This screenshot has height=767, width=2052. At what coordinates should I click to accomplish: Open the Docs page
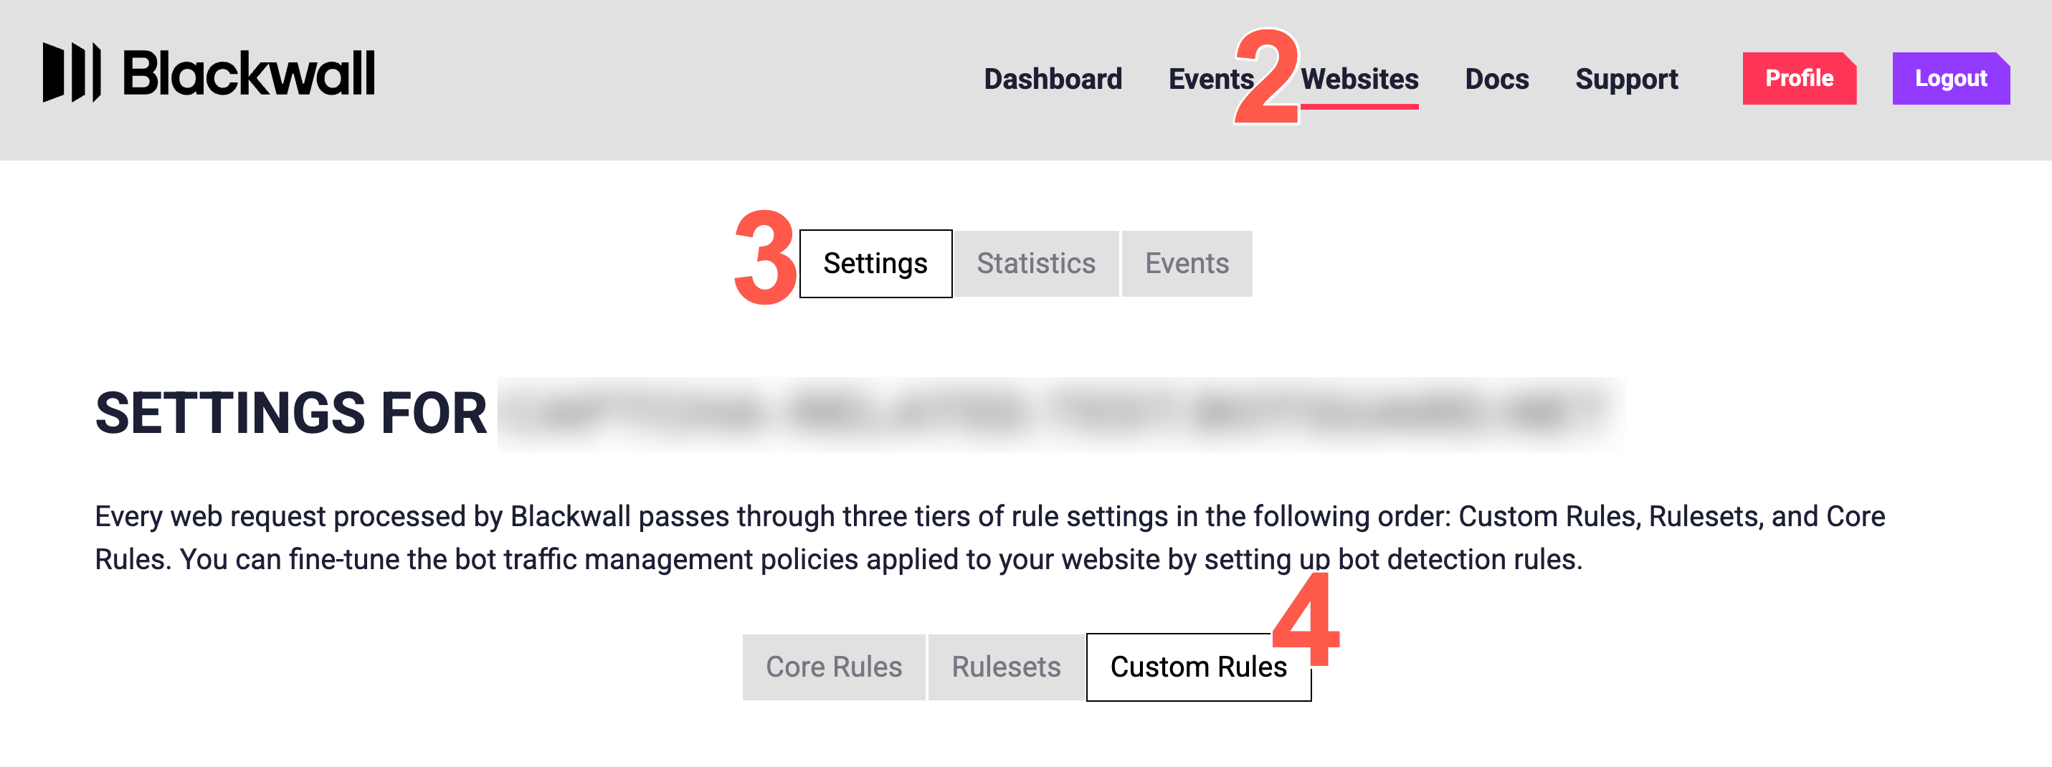pyautogui.click(x=1497, y=79)
